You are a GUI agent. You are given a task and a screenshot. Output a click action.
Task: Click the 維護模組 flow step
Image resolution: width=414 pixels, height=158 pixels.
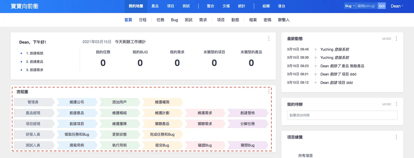[x=119, y=113]
